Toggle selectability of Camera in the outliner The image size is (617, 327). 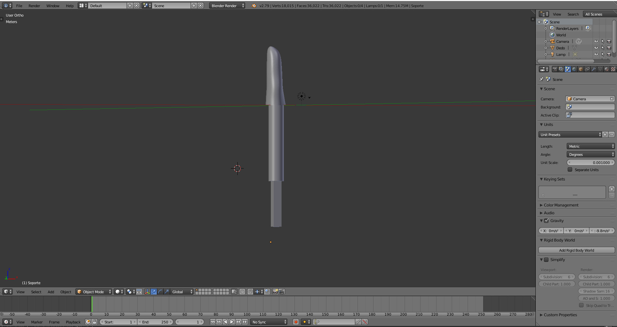603,41
